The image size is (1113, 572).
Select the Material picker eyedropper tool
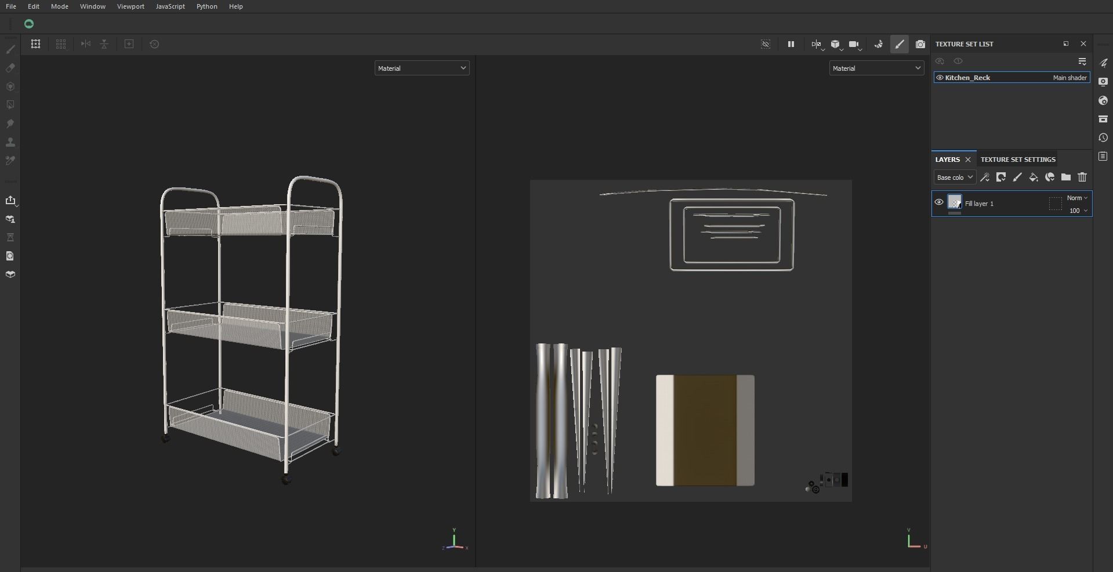10,161
